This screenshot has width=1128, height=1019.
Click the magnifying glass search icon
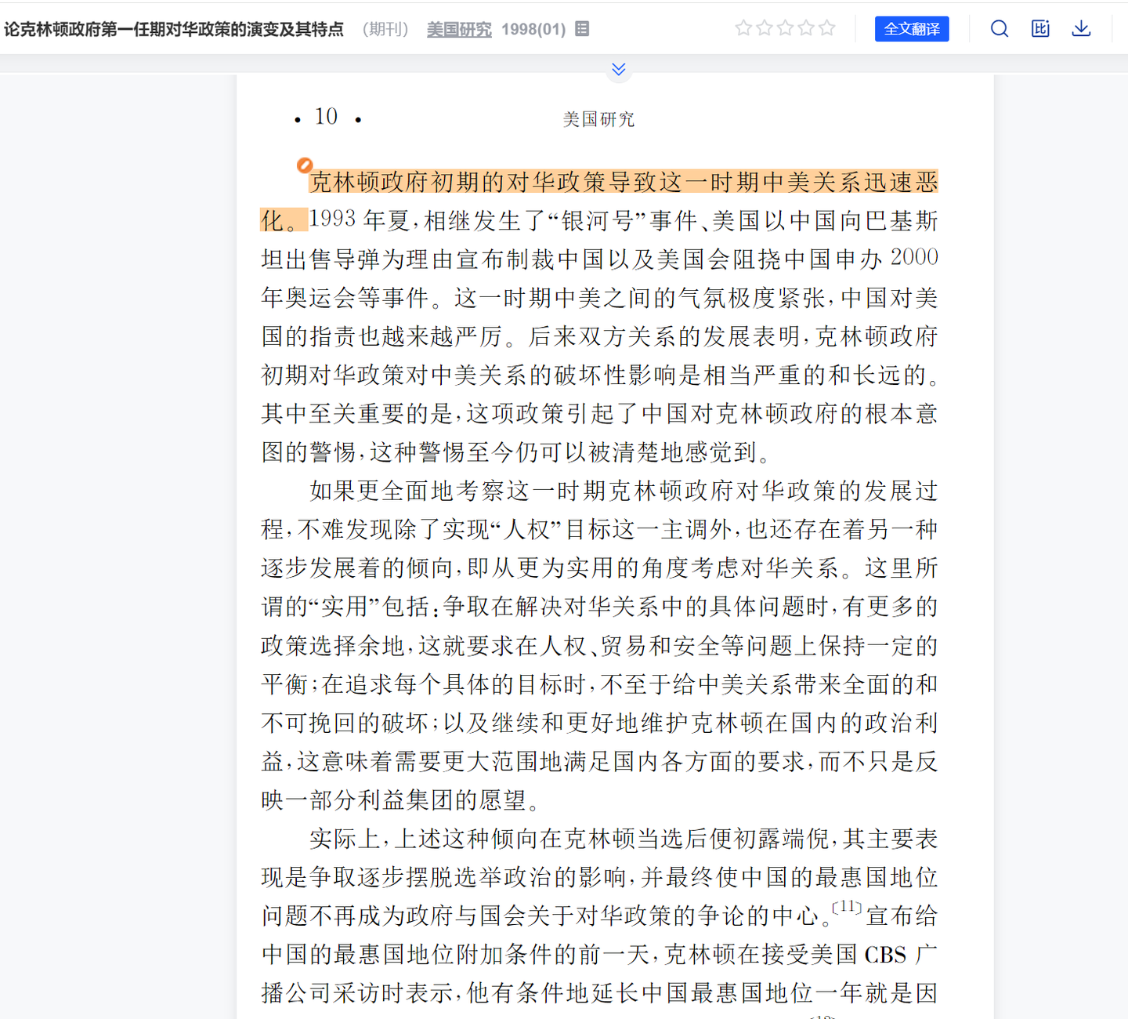point(1000,28)
